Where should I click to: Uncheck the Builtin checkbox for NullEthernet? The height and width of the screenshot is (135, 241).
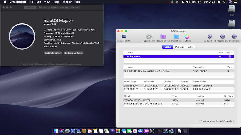(230, 57)
